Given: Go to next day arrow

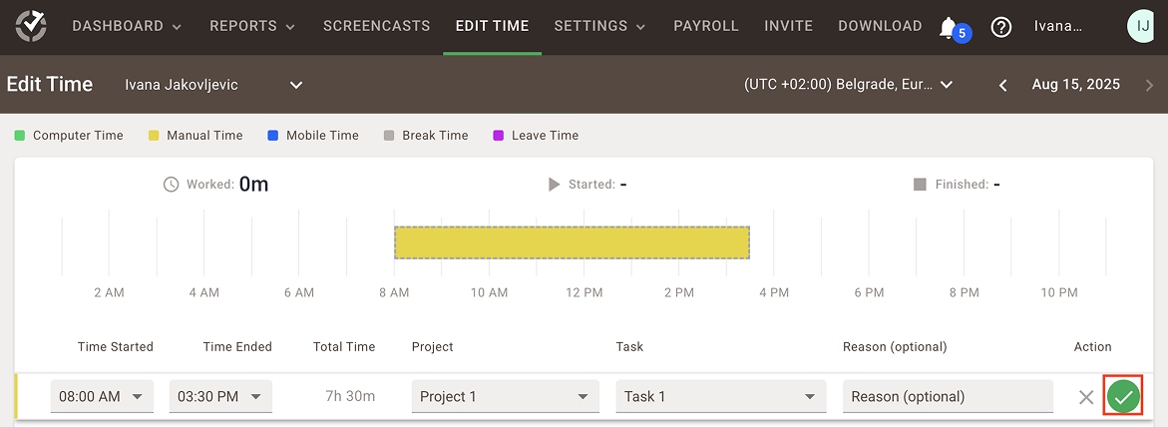Looking at the screenshot, I should pyautogui.click(x=1149, y=85).
